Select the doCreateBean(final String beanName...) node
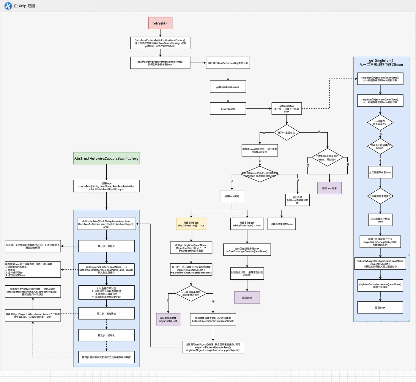The image size is (416, 382). 106,224
